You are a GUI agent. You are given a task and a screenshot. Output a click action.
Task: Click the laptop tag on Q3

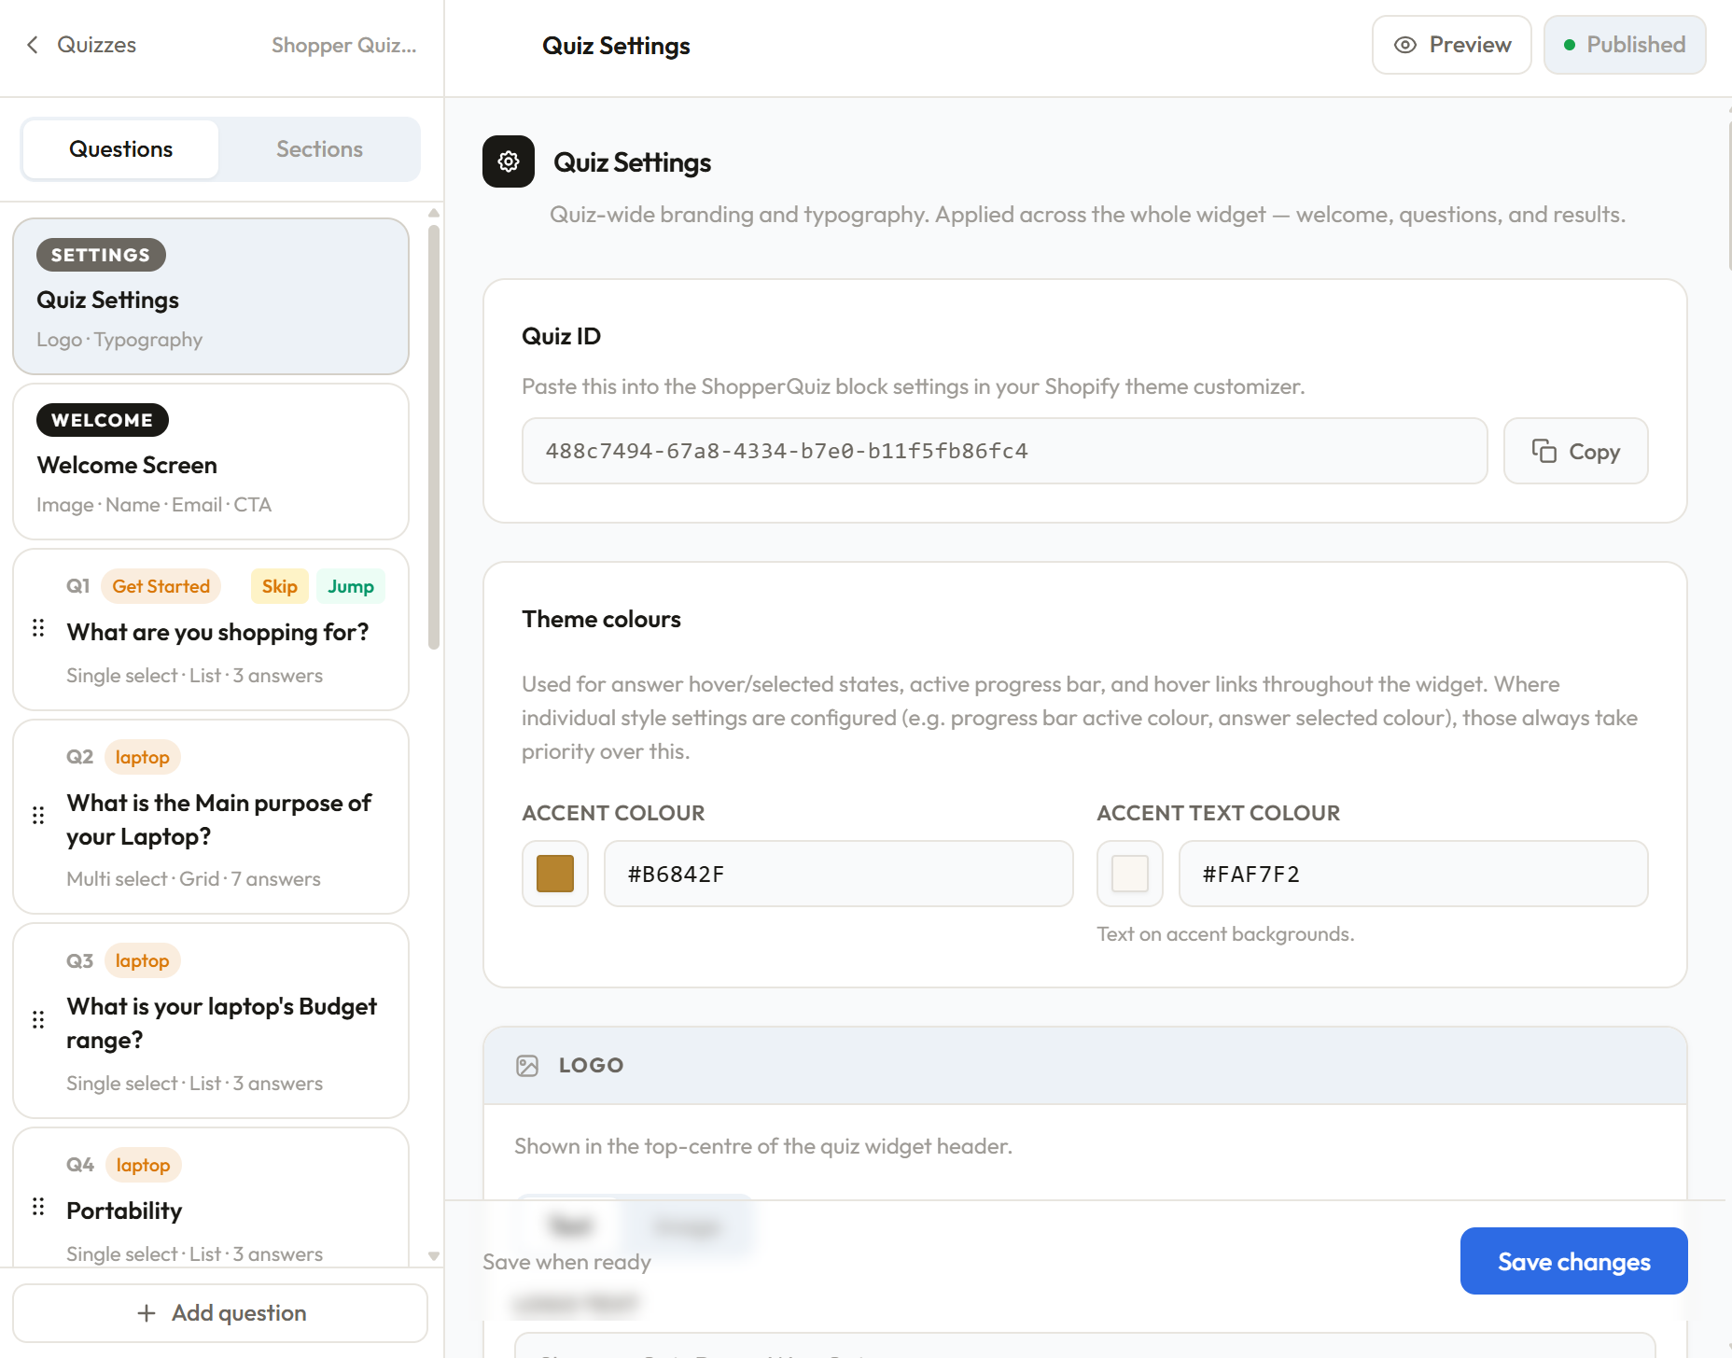pyautogui.click(x=143, y=960)
